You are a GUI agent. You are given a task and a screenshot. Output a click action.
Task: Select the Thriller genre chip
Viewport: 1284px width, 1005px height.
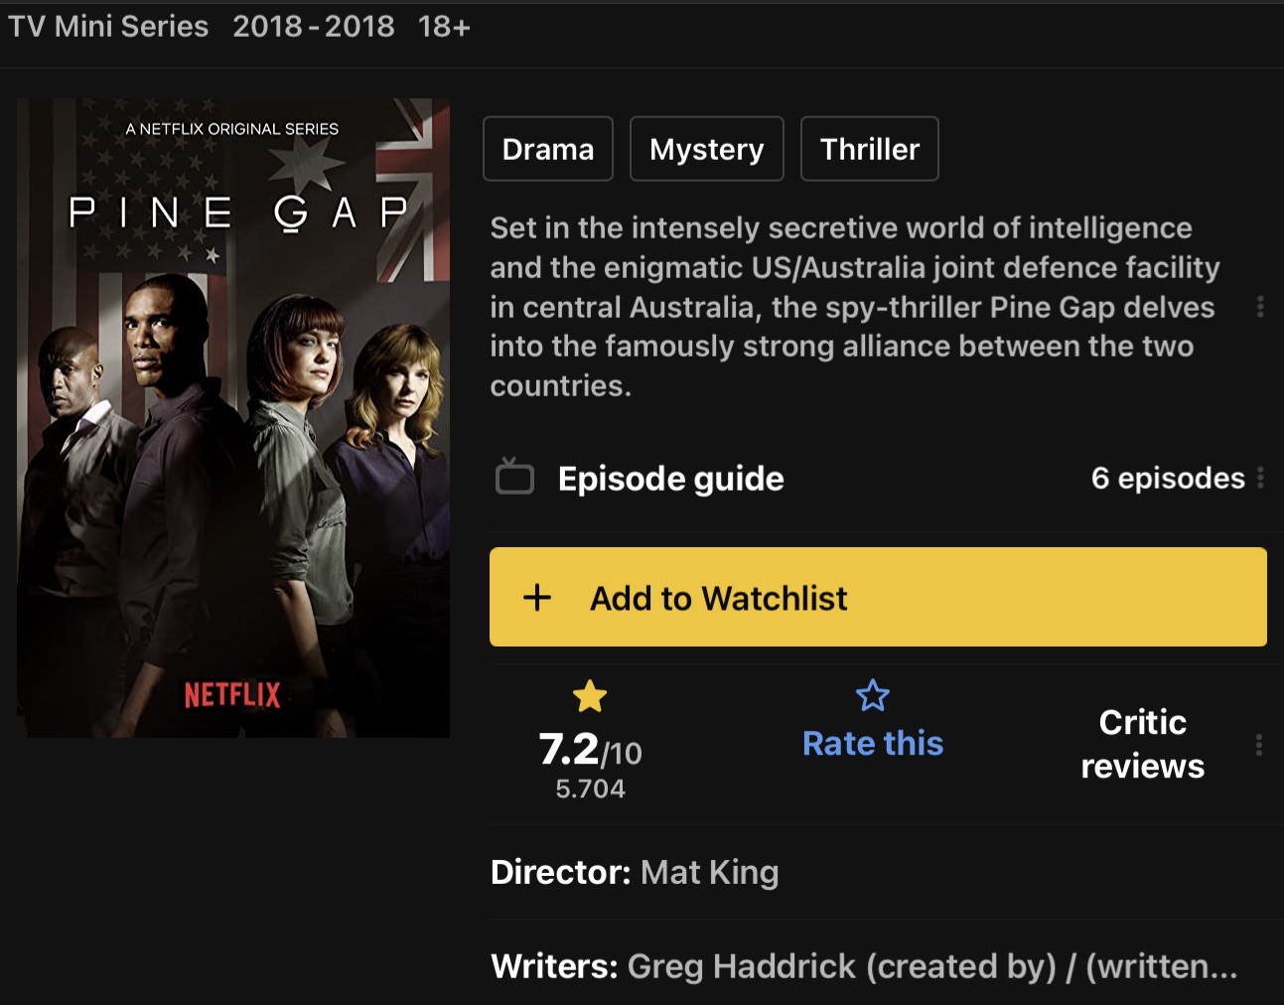[x=869, y=148]
